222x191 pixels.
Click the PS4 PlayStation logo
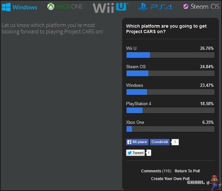coord(155,7)
